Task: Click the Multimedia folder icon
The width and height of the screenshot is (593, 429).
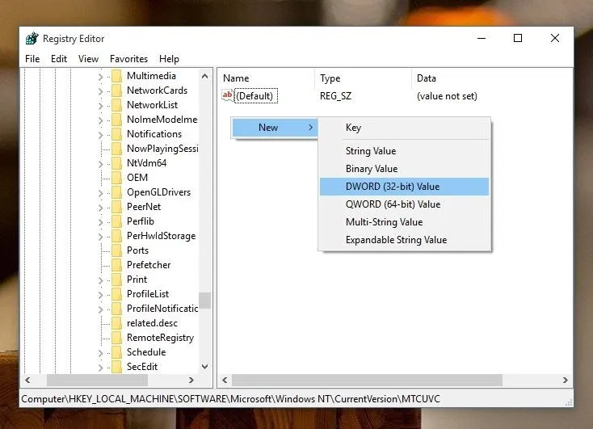Action: coord(117,76)
